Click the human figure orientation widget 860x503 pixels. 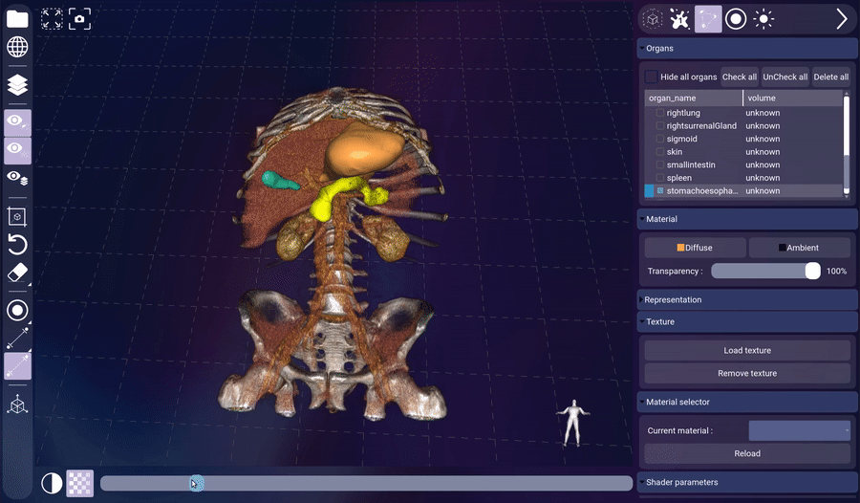[x=573, y=423]
